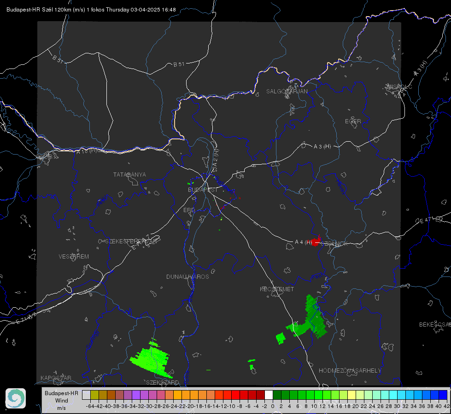Screen dimensions: 451x414
Task: Select the SZEKSZARD city label
Action: [163, 382]
